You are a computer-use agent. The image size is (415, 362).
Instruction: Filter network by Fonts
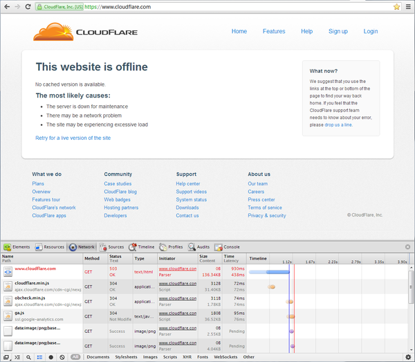coord(203,357)
